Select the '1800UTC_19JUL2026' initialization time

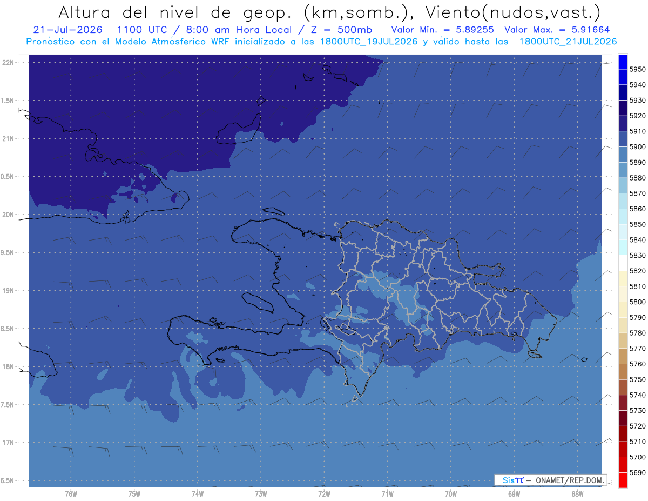pyautogui.click(x=370, y=42)
